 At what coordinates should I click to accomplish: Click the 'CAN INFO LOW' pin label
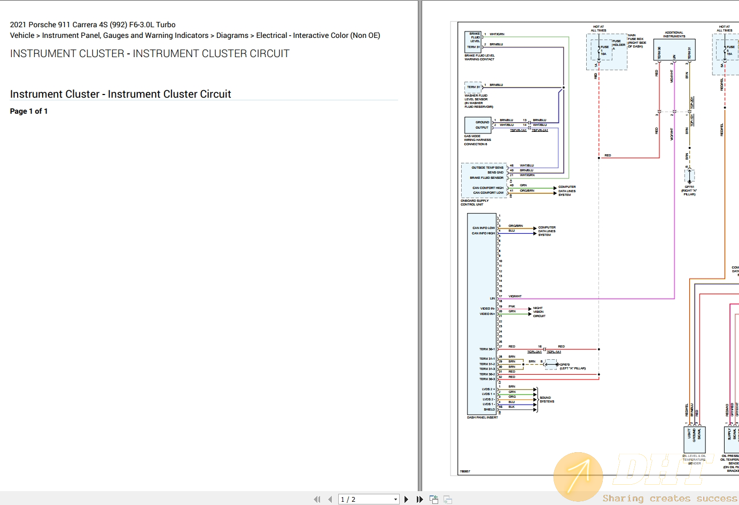pyautogui.click(x=484, y=228)
